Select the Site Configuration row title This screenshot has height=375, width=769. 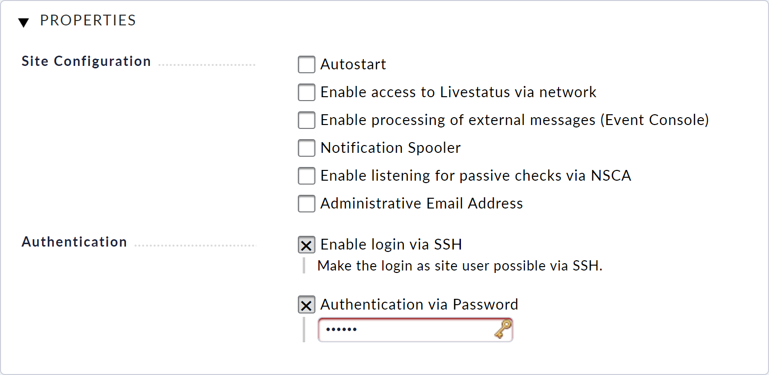pos(86,62)
